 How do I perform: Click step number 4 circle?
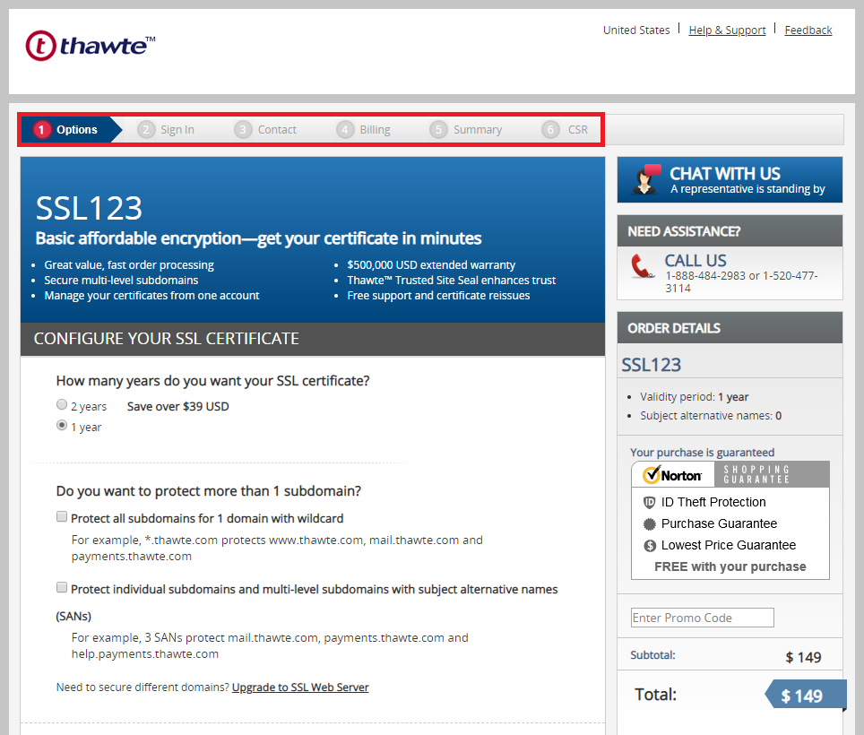tap(345, 129)
